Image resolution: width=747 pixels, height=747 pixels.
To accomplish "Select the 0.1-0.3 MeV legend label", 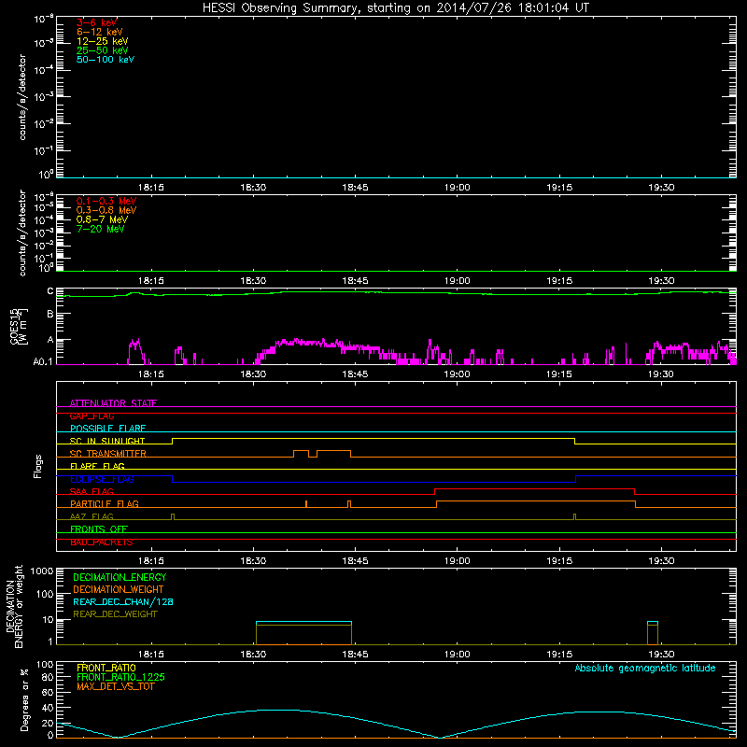I will tap(106, 201).
